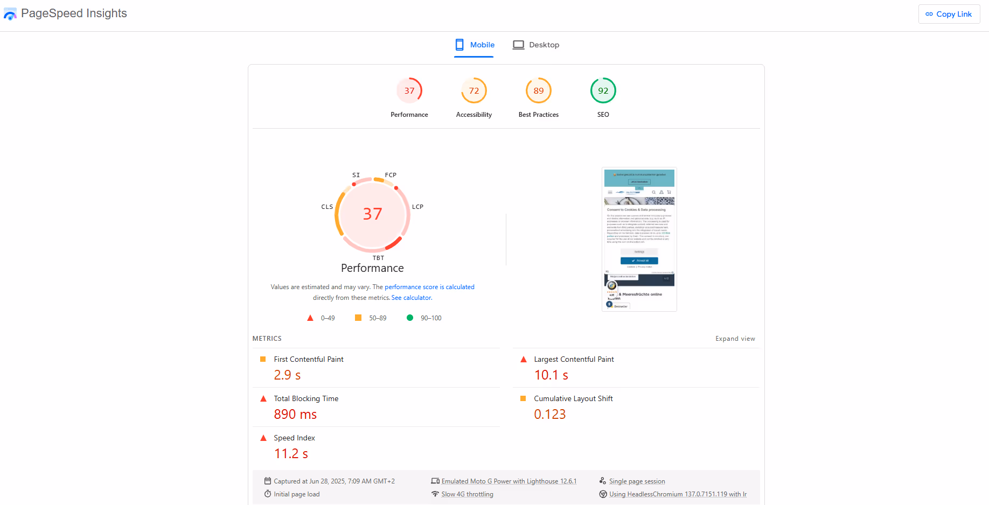989x505 pixels.
Task: Click the session icon beside Single page session
Action: coord(603,481)
